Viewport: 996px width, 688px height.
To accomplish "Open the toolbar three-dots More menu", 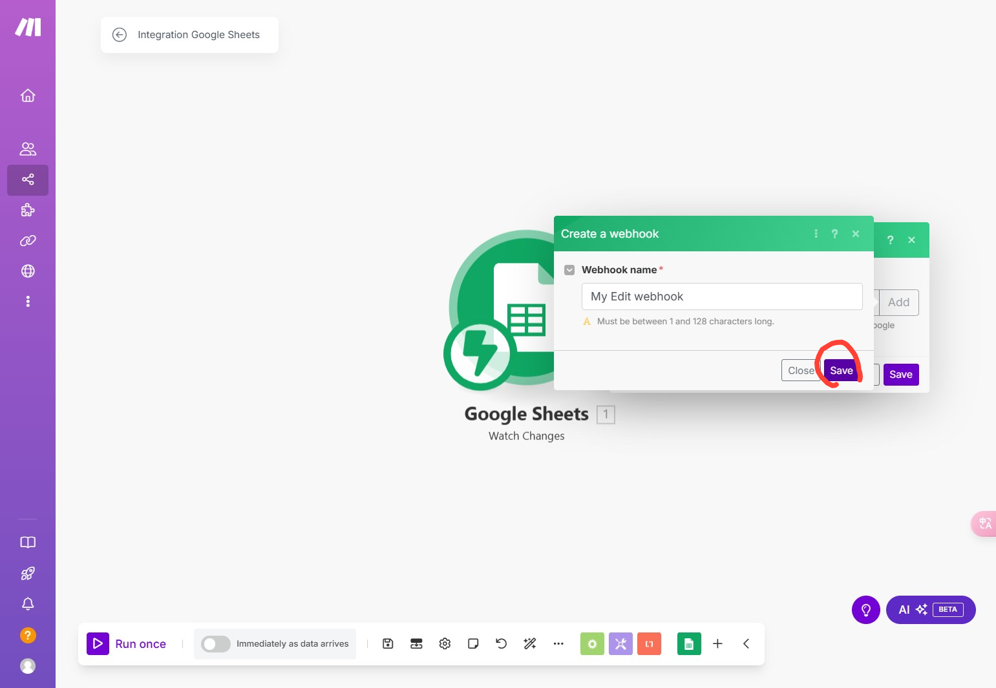I will (558, 644).
